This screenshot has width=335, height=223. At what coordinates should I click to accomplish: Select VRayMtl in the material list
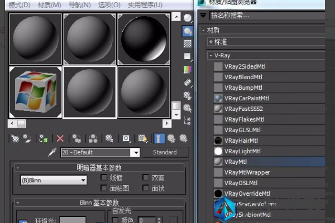coord(235,161)
